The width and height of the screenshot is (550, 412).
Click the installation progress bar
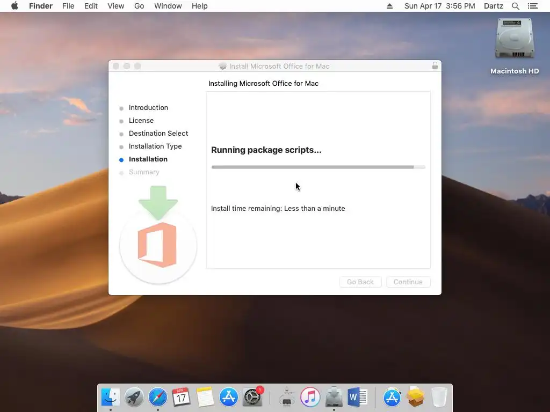click(x=318, y=167)
